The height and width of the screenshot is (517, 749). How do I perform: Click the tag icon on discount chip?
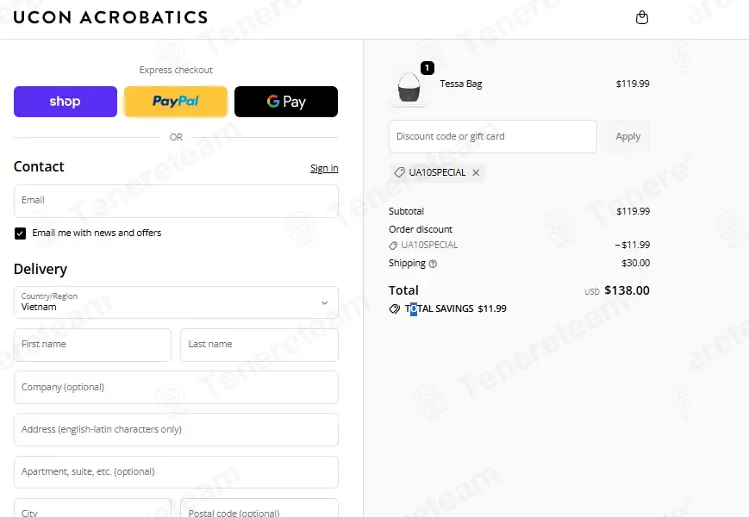[x=399, y=173]
